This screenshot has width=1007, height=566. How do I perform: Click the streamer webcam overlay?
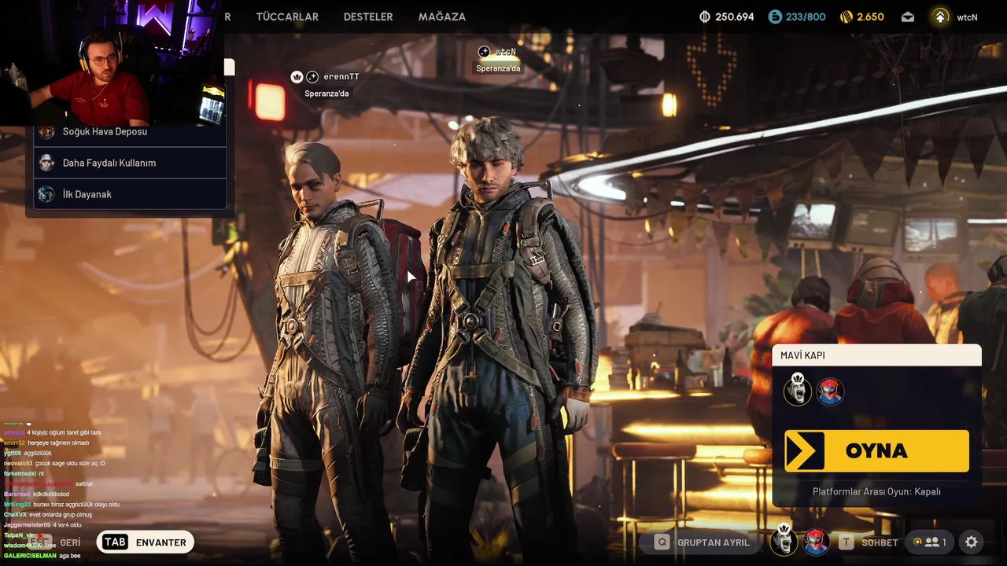(x=113, y=63)
